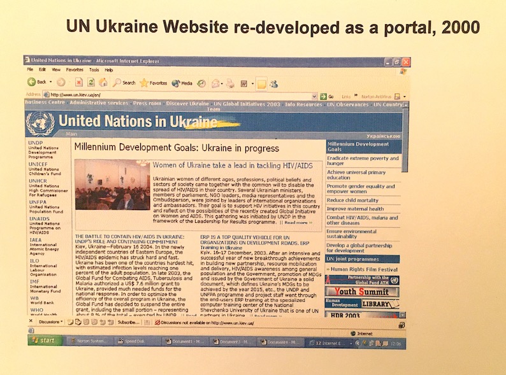
Task: Open the Favorites menu in menu bar
Action: click(75, 69)
